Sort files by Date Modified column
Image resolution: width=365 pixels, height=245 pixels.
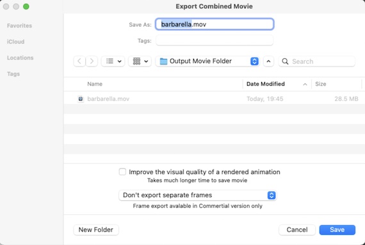(265, 84)
